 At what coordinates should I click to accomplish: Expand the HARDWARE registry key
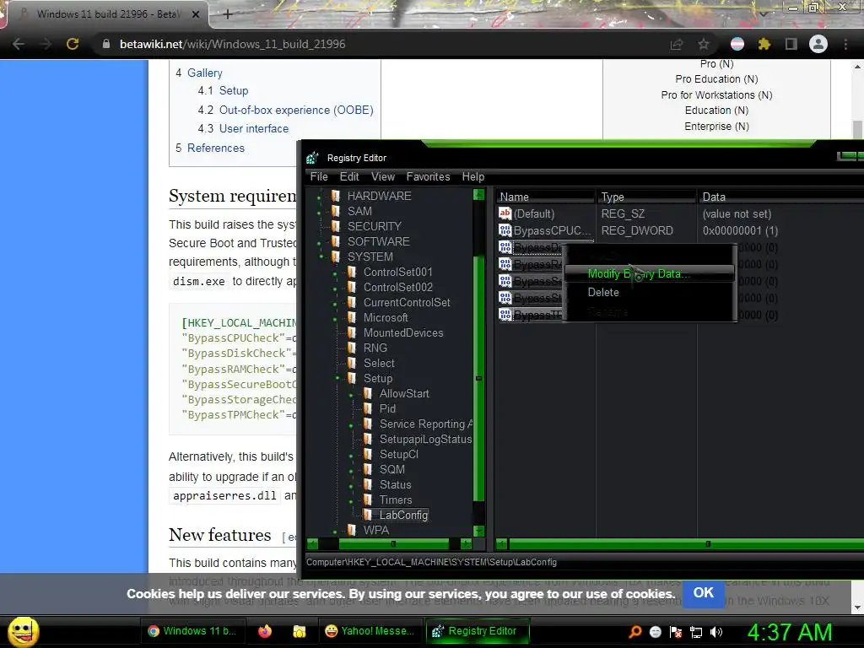pyautogui.click(x=318, y=196)
